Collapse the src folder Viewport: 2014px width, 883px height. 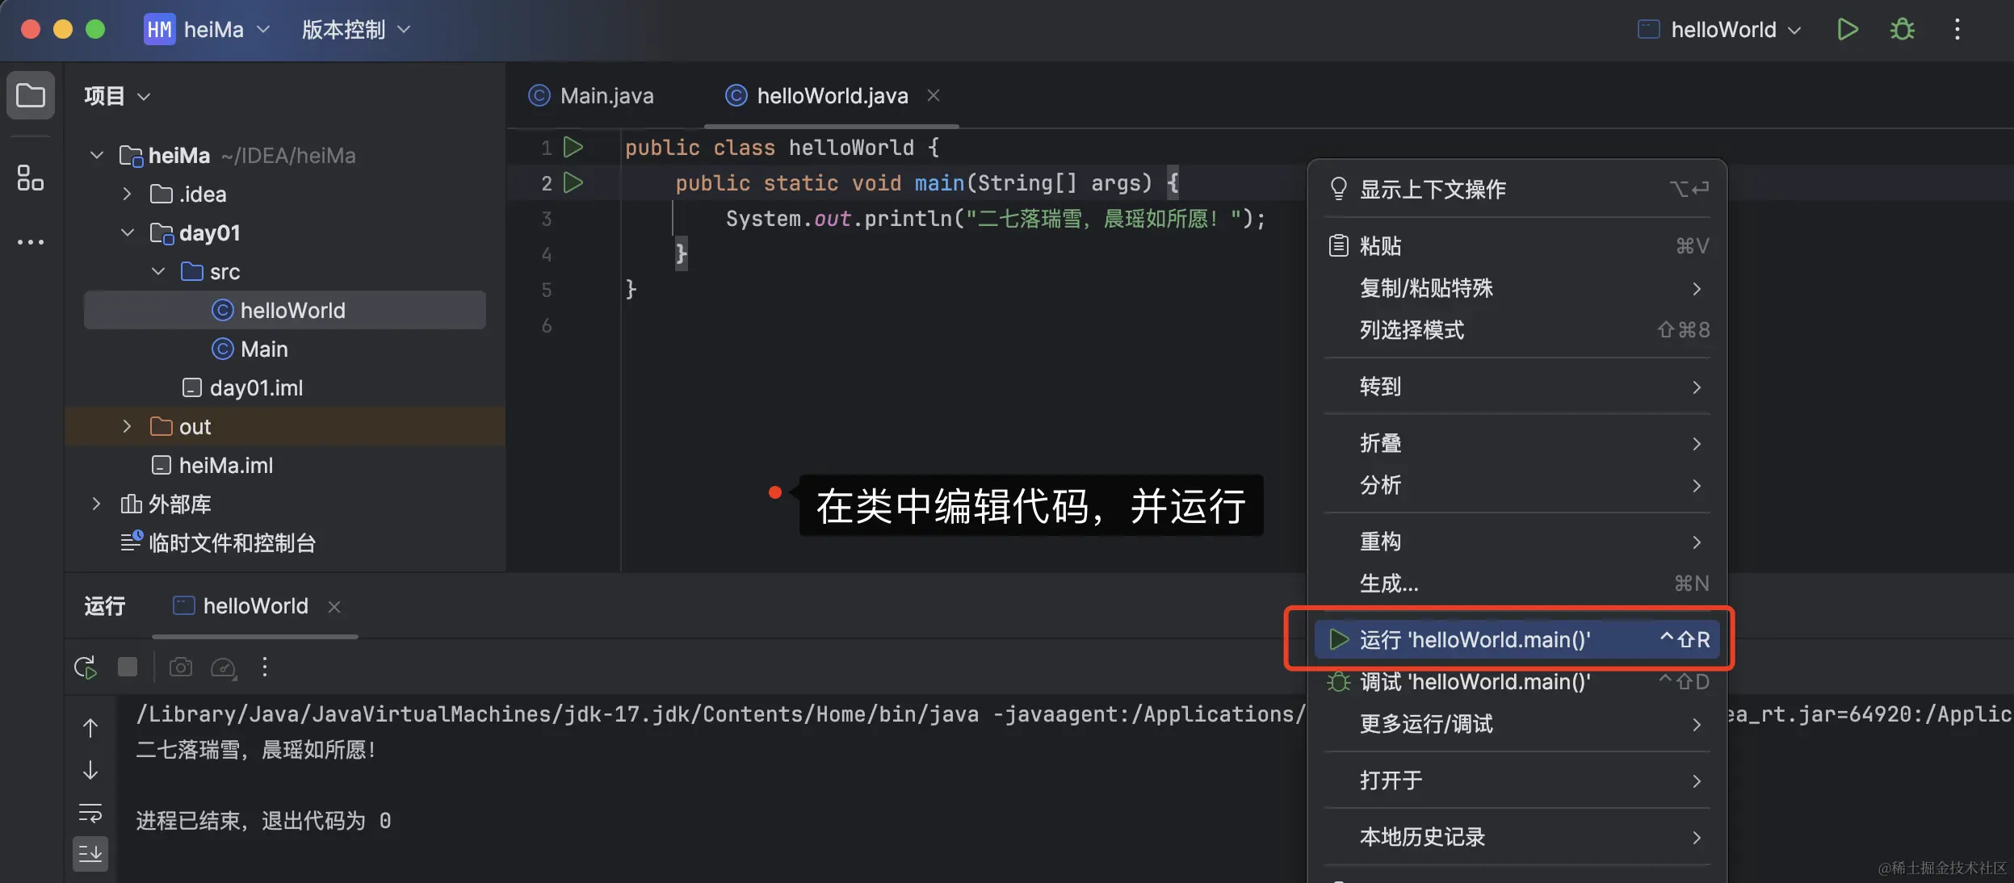(158, 271)
